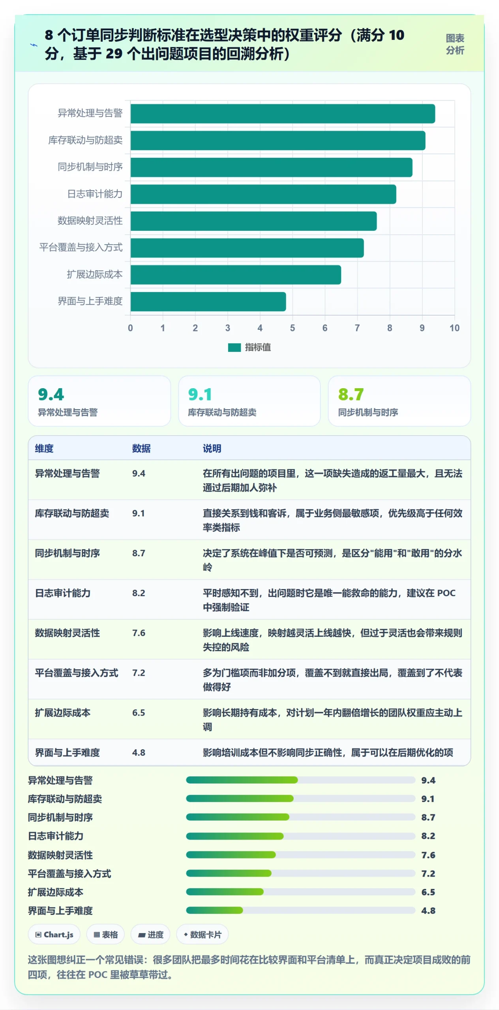Viewport: 499px width, 1010px height.
Task: Click the 图表分析 badge in header
Action: (455, 44)
